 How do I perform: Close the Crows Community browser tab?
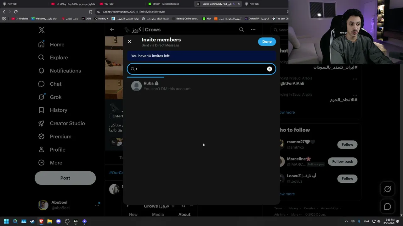click(238, 4)
